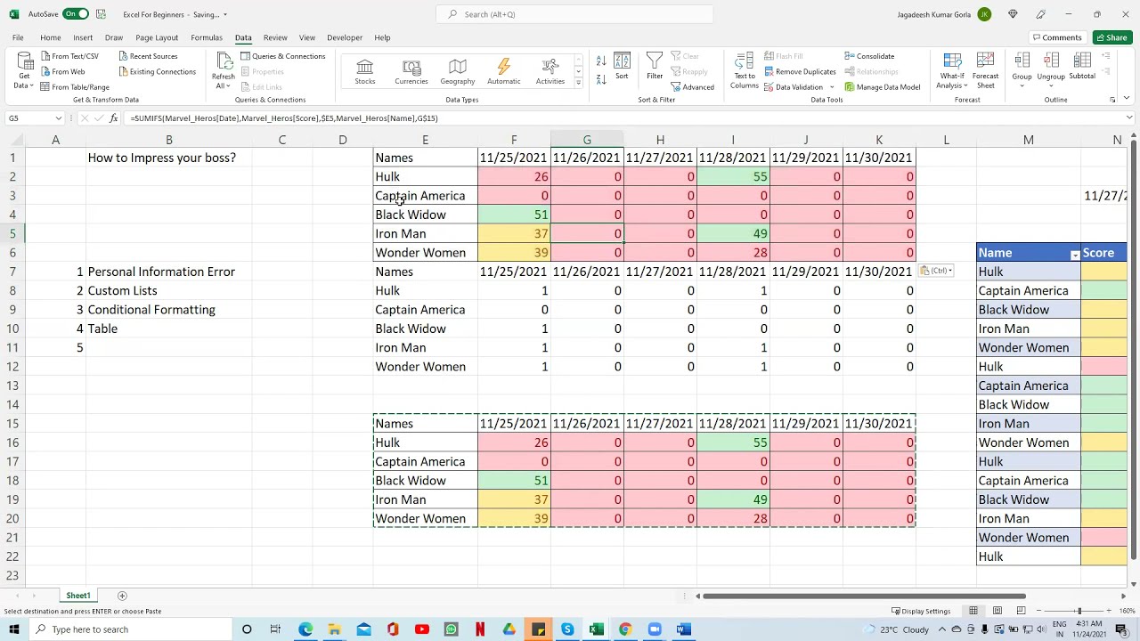
Task: Click the JK account avatar
Action: pyautogui.click(x=984, y=14)
